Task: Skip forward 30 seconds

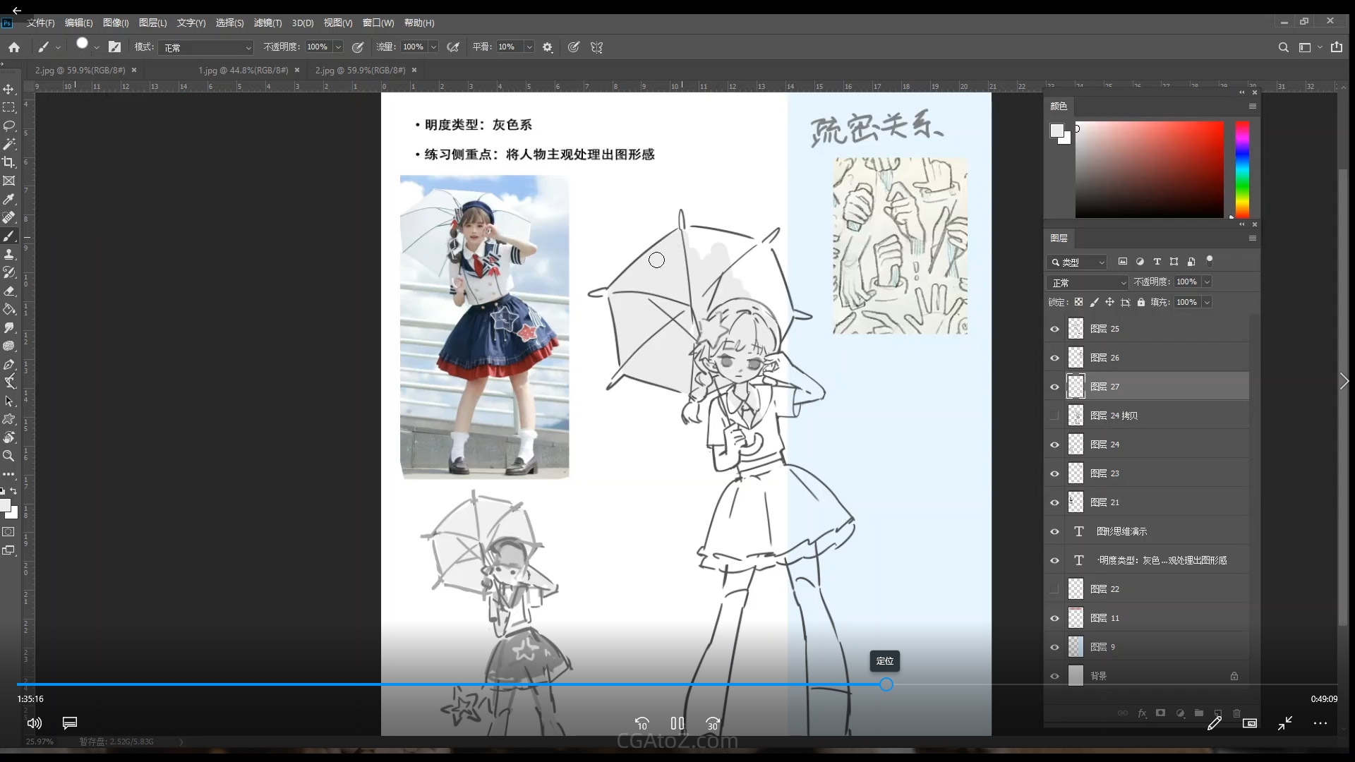Action: pos(713,723)
